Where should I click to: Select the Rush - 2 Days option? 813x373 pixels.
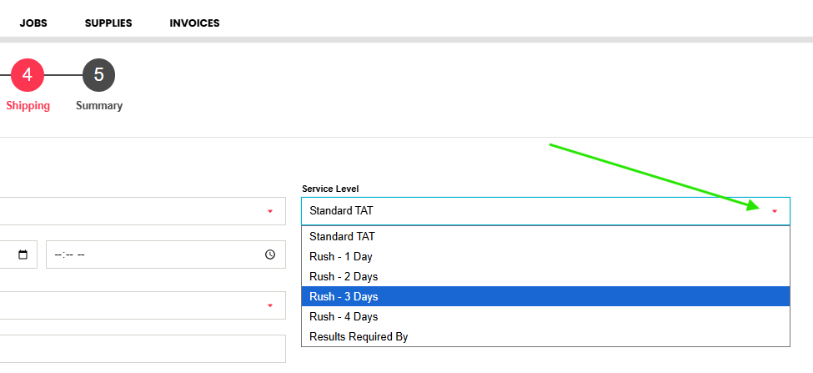(545, 276)
